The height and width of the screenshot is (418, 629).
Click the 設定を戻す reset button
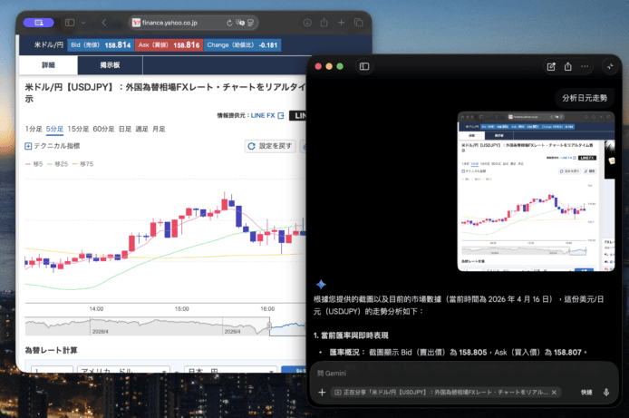pyautogui.click(x=270, y=146)
